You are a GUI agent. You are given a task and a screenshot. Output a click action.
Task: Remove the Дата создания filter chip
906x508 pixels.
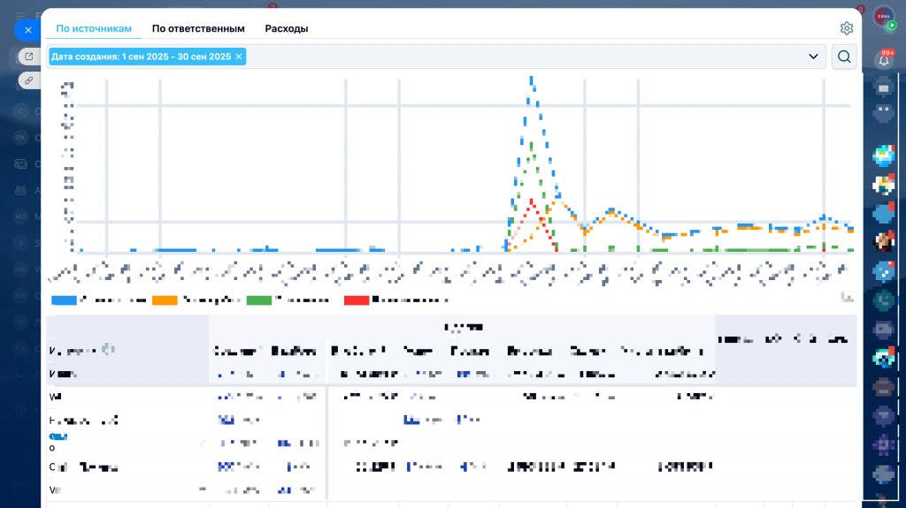click(x=239, y=57)
